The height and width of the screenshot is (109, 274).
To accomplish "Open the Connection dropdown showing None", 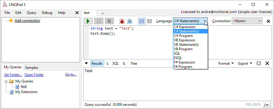I will tap(247, 21).
